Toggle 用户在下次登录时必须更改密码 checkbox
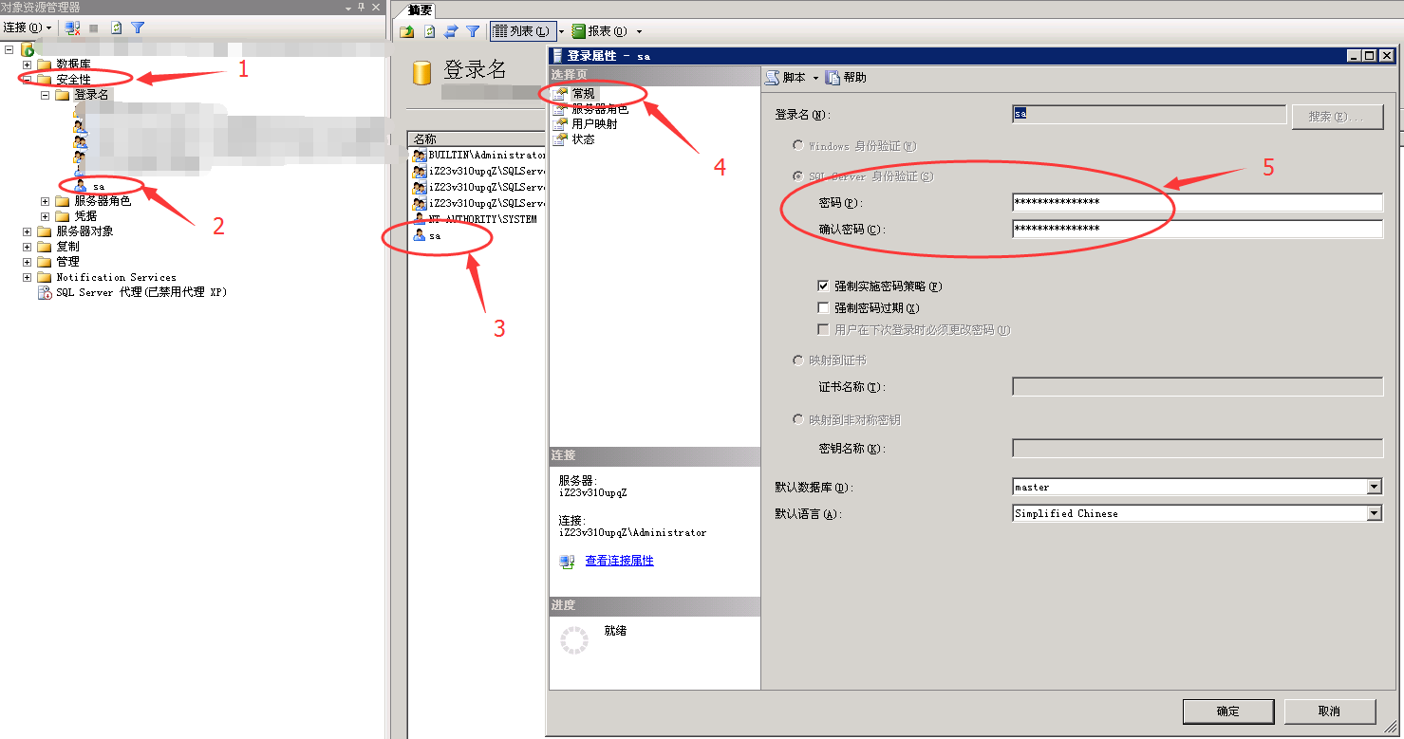Screen dimensions: 1404x739 pyautogui.click(x=823, y=329)
